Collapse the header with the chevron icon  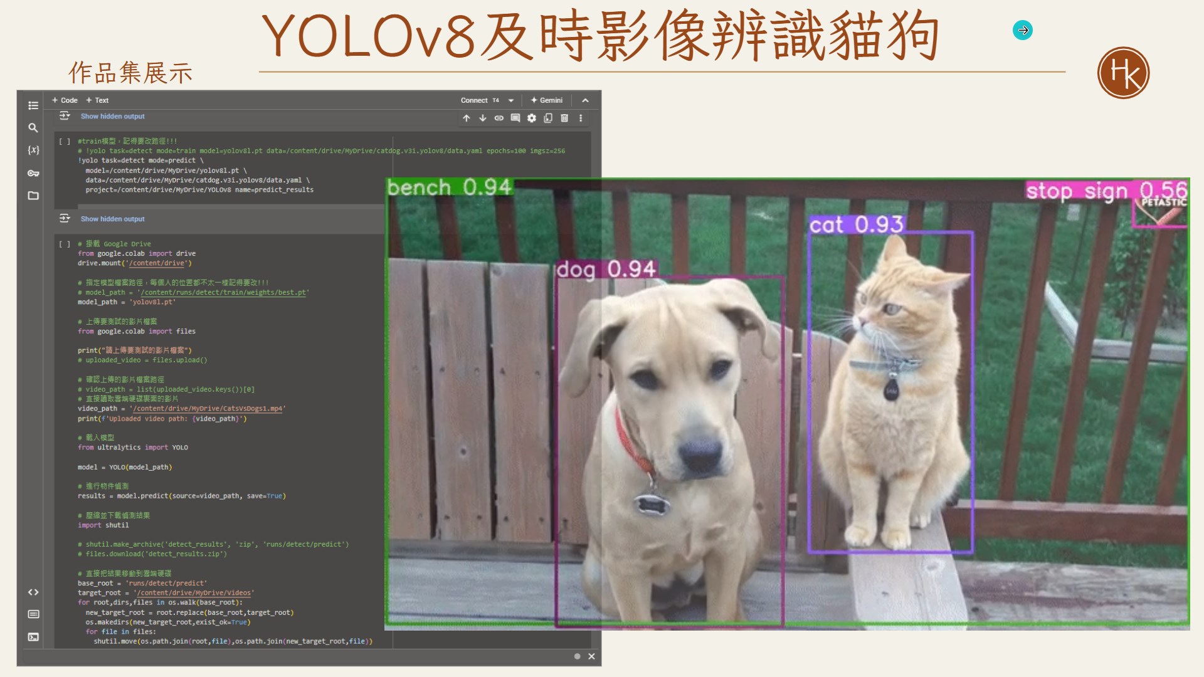pos(585,100)
